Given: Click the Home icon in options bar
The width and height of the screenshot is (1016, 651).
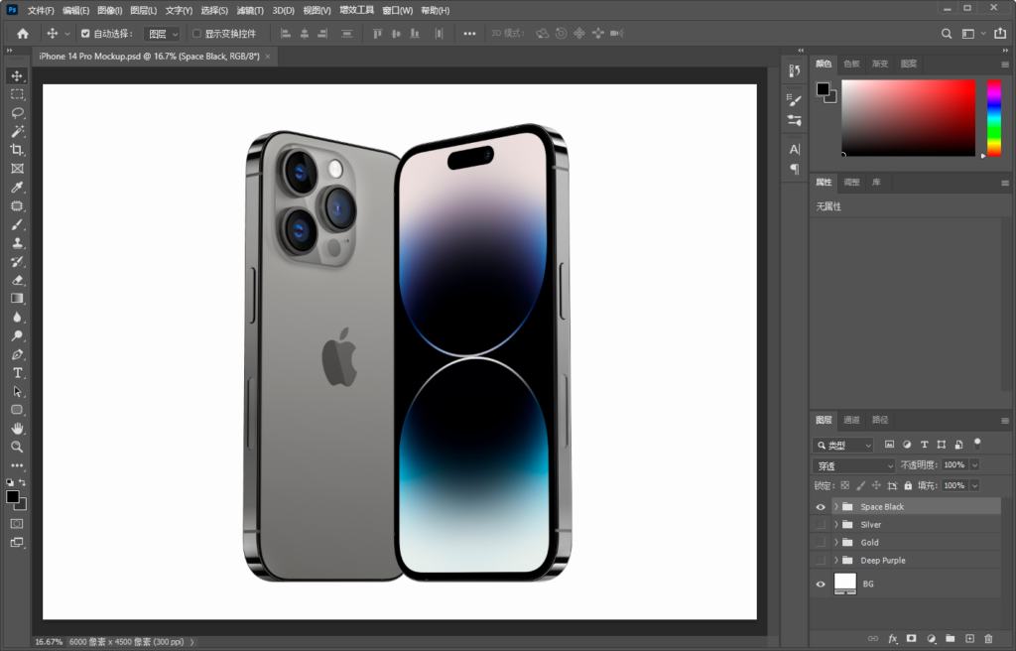Looking at the screenshot, I should pyautogui.click(x=23, y=34).
